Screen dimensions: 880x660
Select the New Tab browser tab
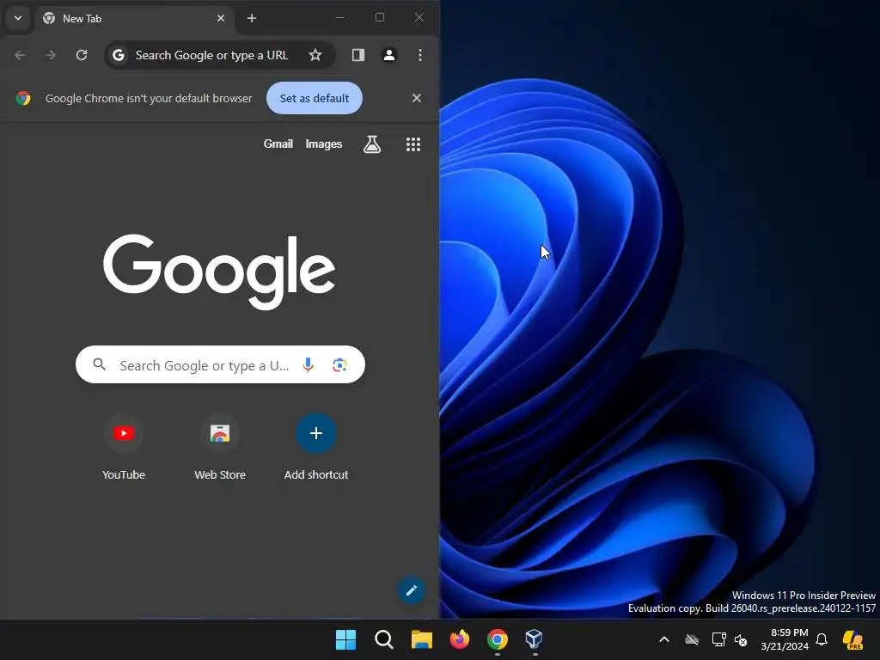135,19
